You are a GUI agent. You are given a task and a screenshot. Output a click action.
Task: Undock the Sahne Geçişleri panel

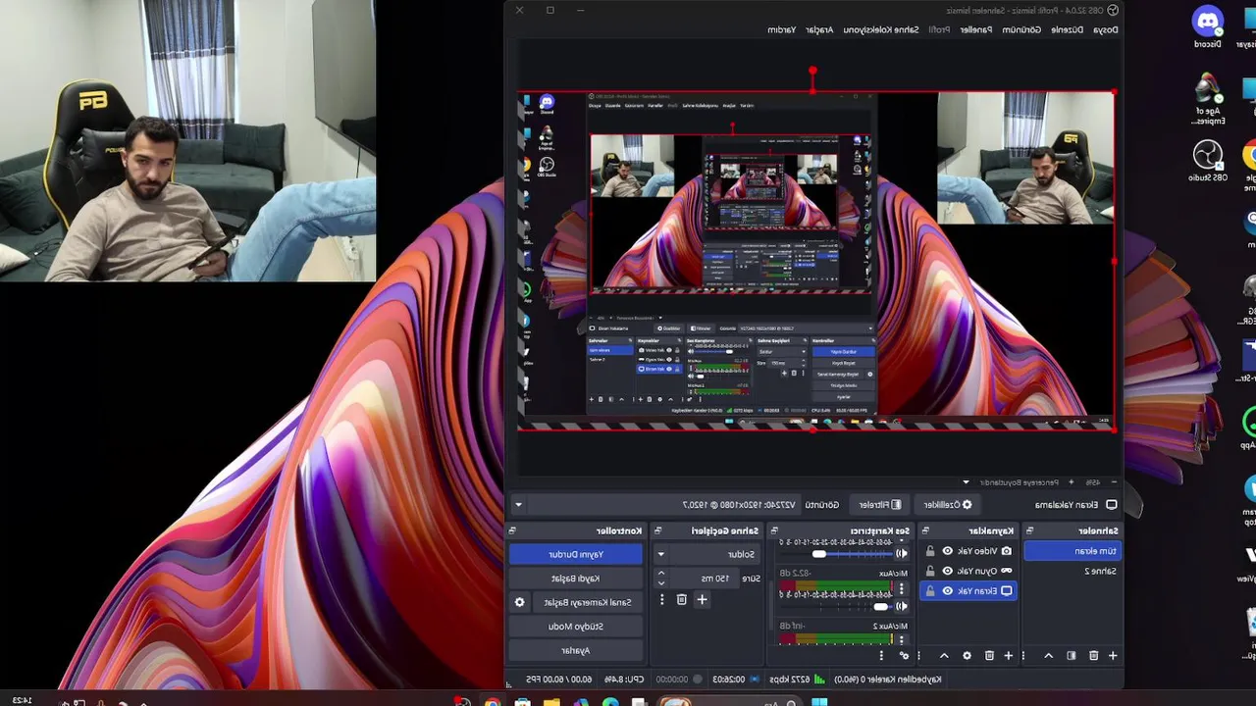click(x=657, y=530)
